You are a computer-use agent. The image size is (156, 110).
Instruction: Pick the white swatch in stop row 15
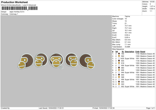[119, 86]
